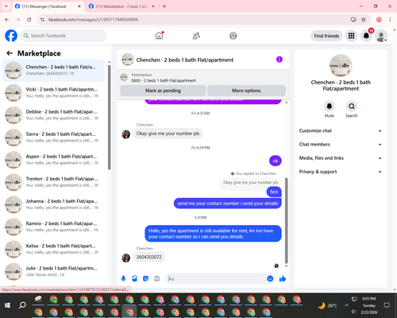The image size is (397, 318).
Task: Open the Notifications bell icon
Action: pos(366,36)
